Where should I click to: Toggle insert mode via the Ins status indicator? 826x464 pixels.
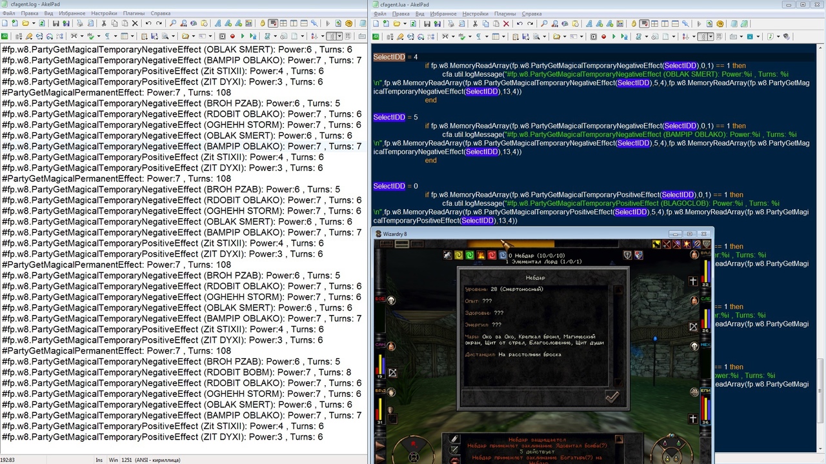[x=99, y=459]
